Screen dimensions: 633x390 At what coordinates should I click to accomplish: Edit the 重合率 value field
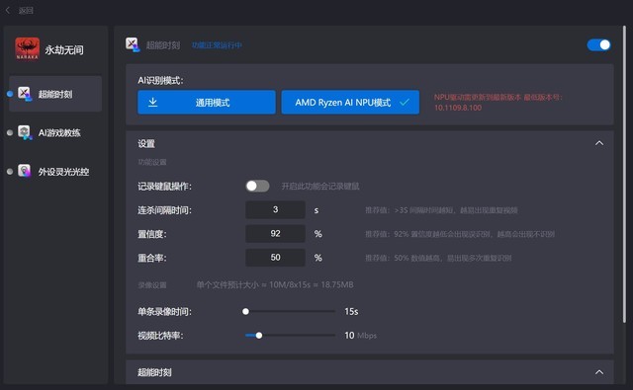[x=275, y=258]
